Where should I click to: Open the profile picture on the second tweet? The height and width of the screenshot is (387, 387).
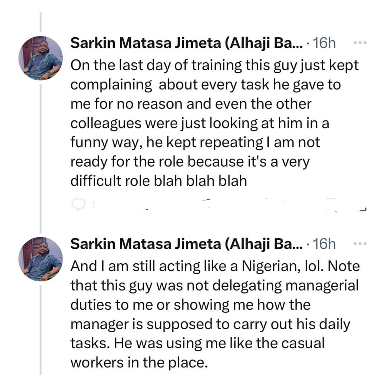[40, 259]
